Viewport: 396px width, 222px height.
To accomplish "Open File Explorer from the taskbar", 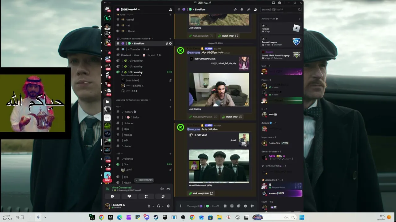I will pos(219,217).
